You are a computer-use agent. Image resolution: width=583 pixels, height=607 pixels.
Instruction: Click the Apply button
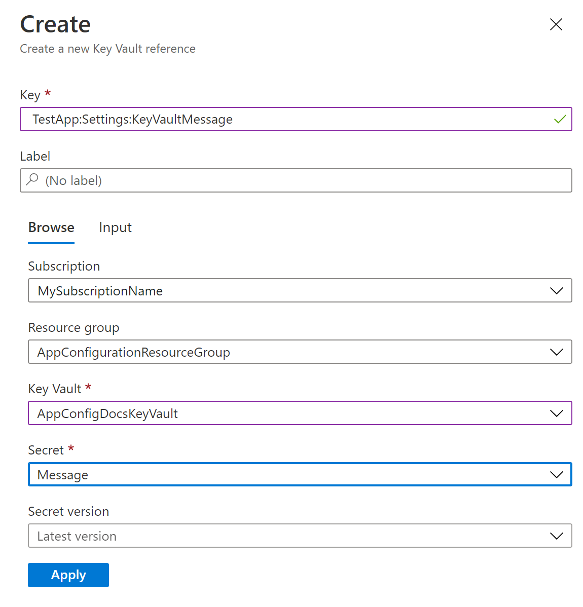(68, 575)
